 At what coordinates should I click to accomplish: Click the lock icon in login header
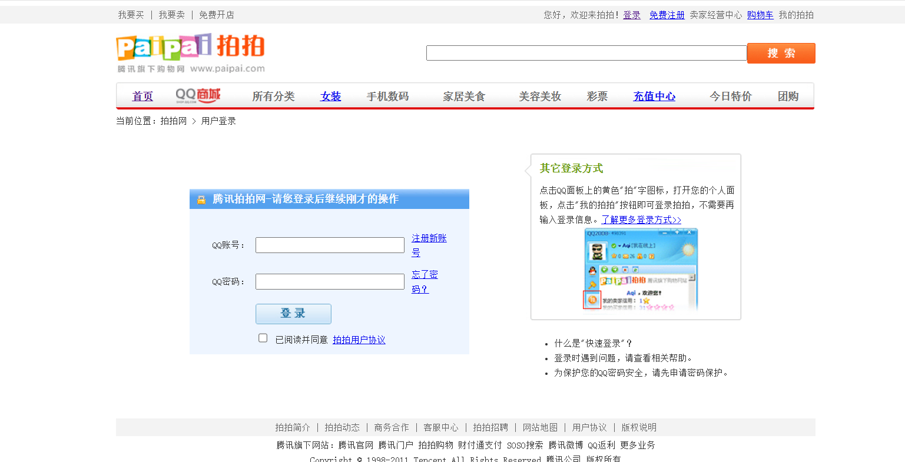click(x=201, y=200)
